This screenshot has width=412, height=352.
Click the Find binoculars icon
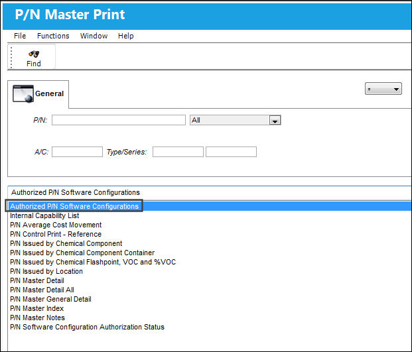[x=34, y=54]
